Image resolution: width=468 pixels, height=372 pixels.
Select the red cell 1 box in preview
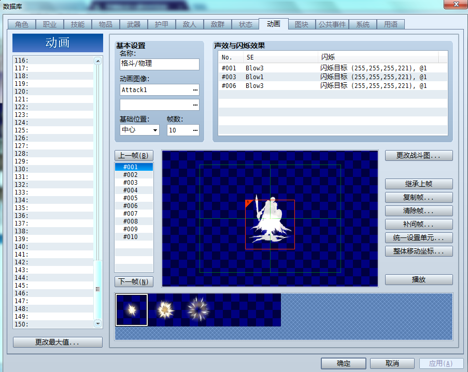270,225
